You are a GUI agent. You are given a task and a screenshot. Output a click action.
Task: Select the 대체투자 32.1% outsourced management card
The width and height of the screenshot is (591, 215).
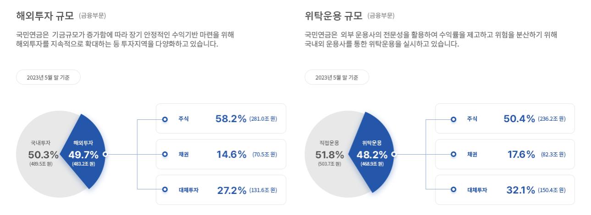(x=505, y=190)
